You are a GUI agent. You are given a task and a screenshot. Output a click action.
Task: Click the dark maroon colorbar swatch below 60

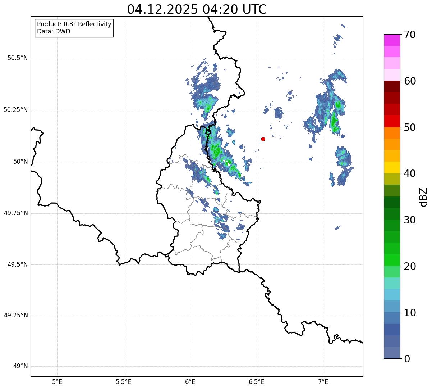pyautogui.click(x=392, y=86)
